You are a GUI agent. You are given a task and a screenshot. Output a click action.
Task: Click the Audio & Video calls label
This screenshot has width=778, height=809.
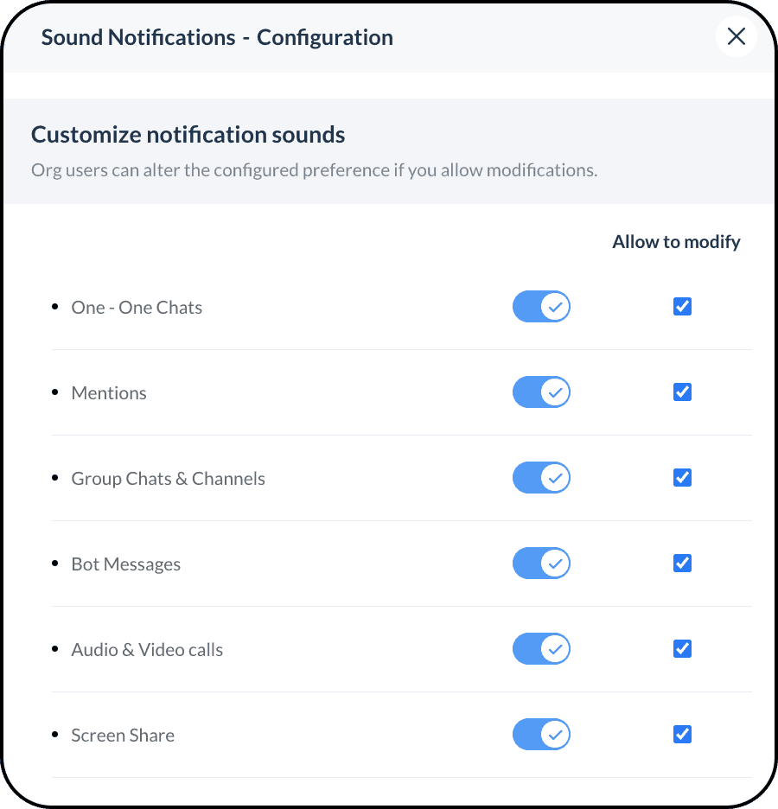[x=147, y=650]
